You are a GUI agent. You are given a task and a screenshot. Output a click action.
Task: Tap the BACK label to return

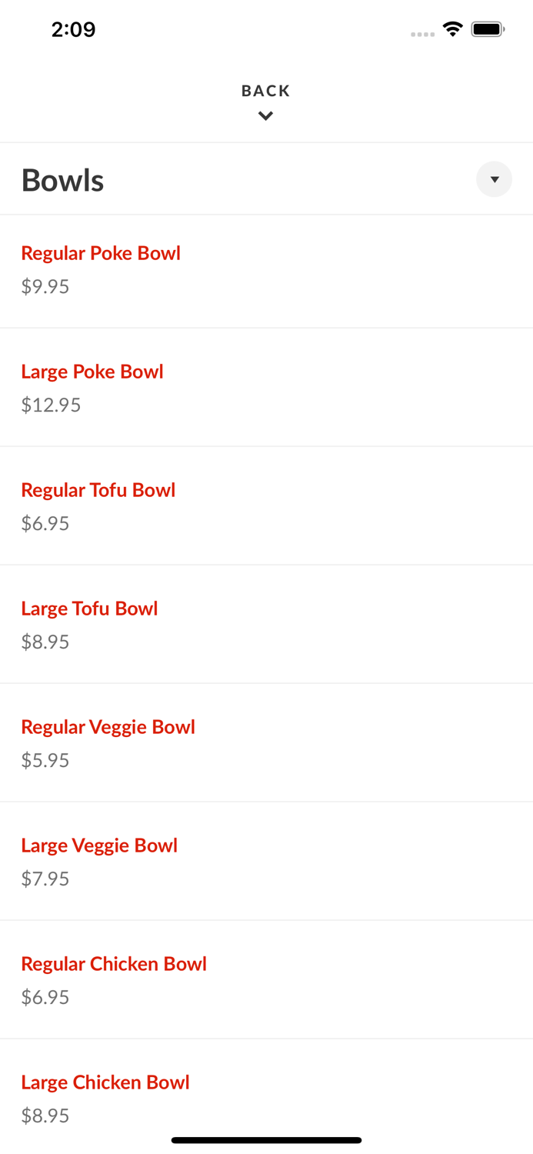tap(265, 90)
